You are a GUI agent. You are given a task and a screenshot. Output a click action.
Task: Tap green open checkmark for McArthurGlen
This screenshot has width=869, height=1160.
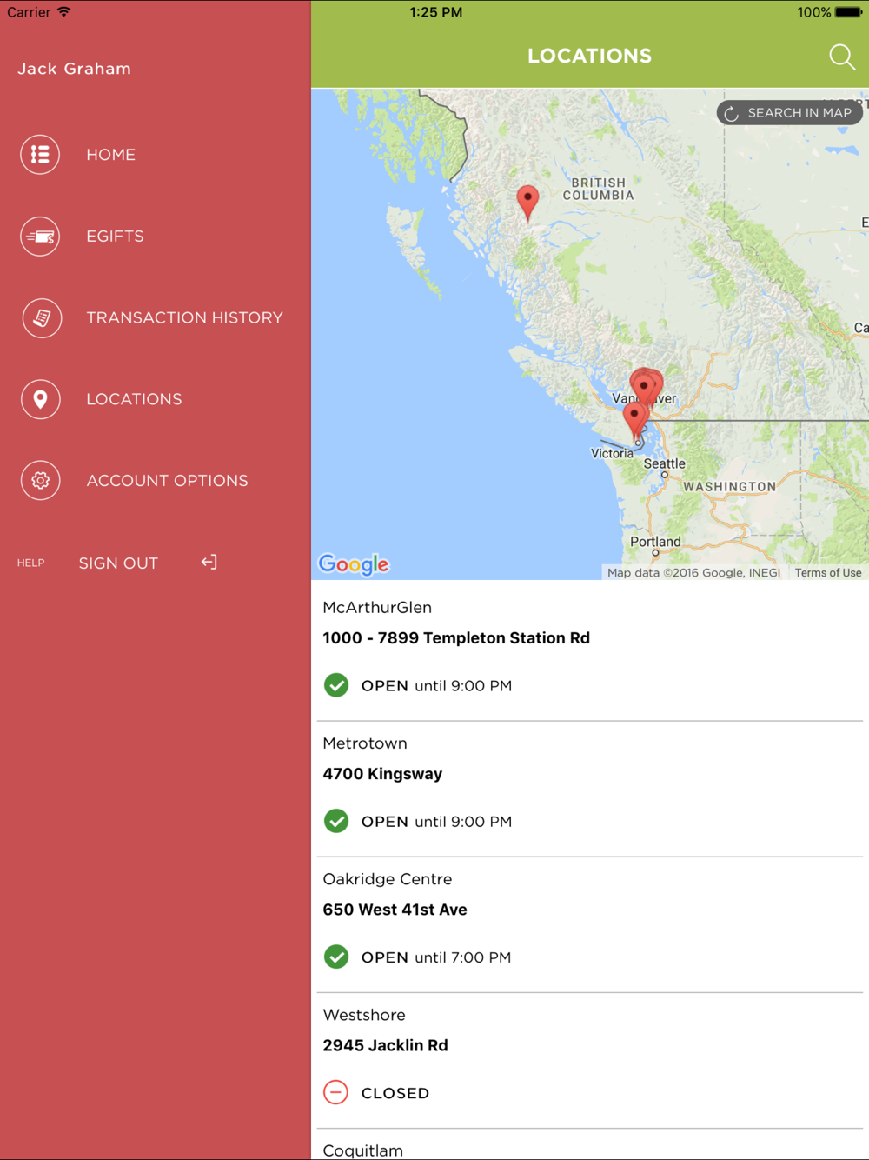tap(336, 685)
